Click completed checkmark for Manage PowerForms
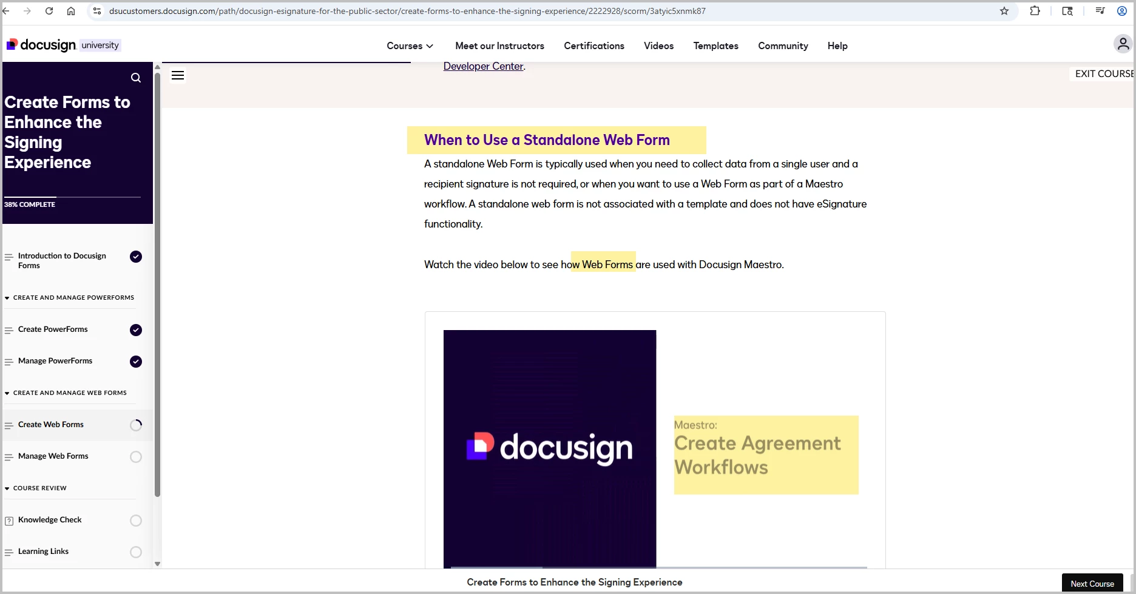The width and height of the screenshot is (1136, 594). (136, 362)
